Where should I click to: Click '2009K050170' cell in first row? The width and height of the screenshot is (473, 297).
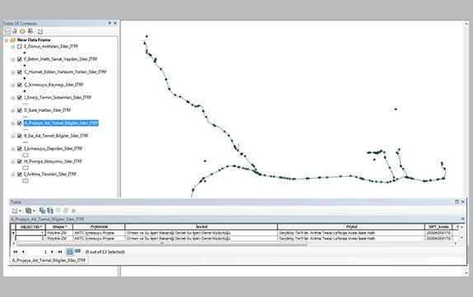click(438, 233)
